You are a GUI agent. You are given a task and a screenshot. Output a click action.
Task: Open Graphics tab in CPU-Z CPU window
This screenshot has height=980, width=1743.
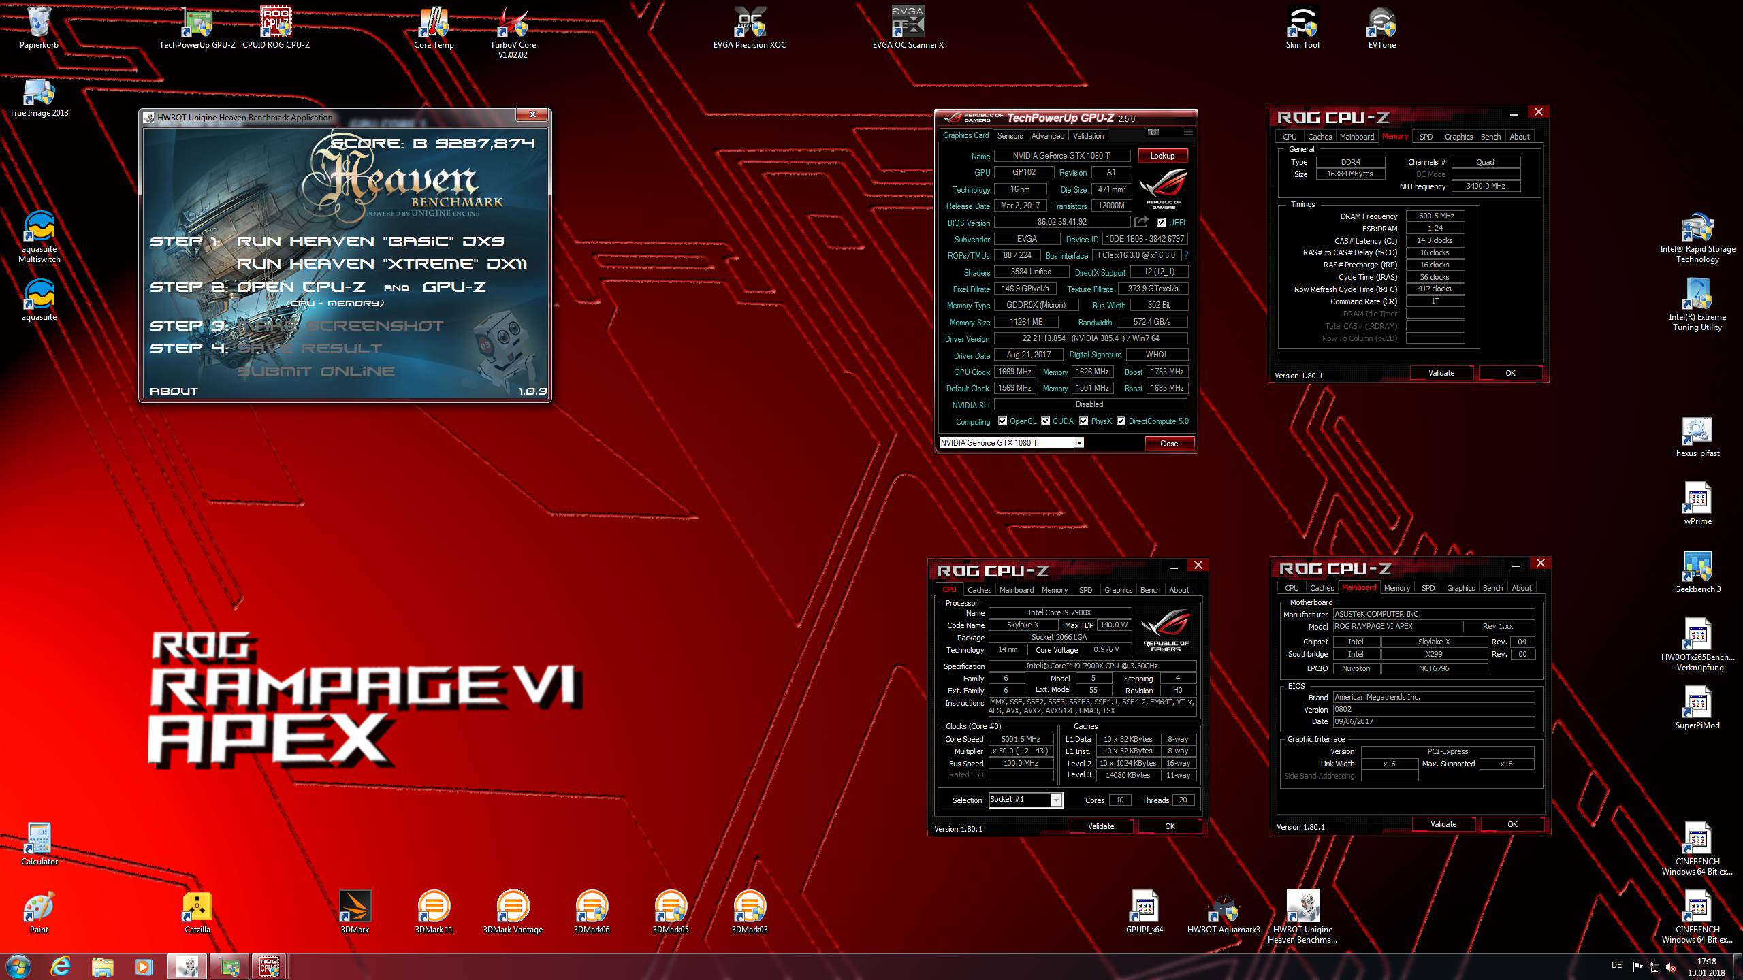tap(1118, 590)
